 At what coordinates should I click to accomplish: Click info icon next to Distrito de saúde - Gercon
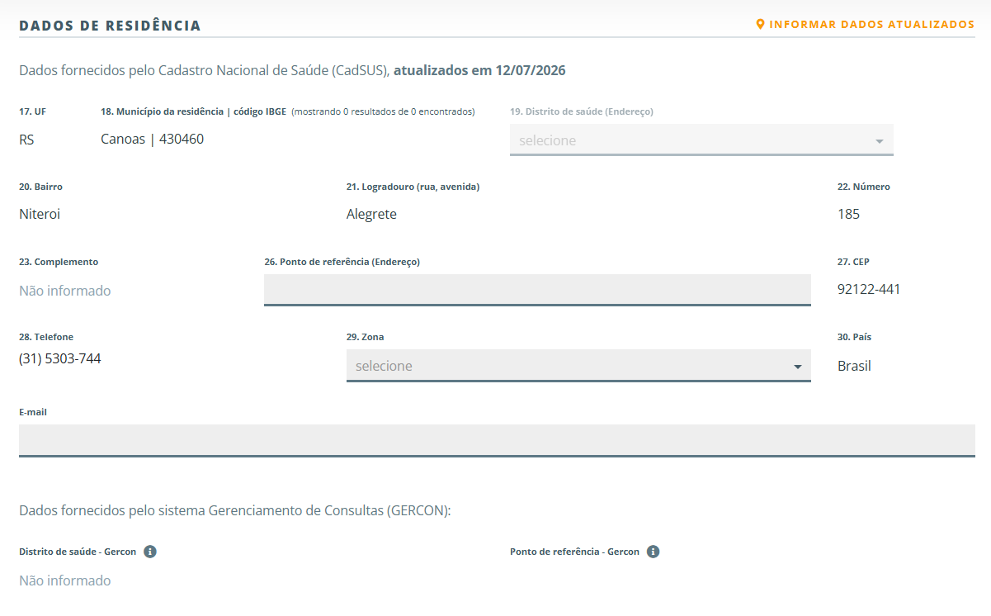(x=150, y=552)
